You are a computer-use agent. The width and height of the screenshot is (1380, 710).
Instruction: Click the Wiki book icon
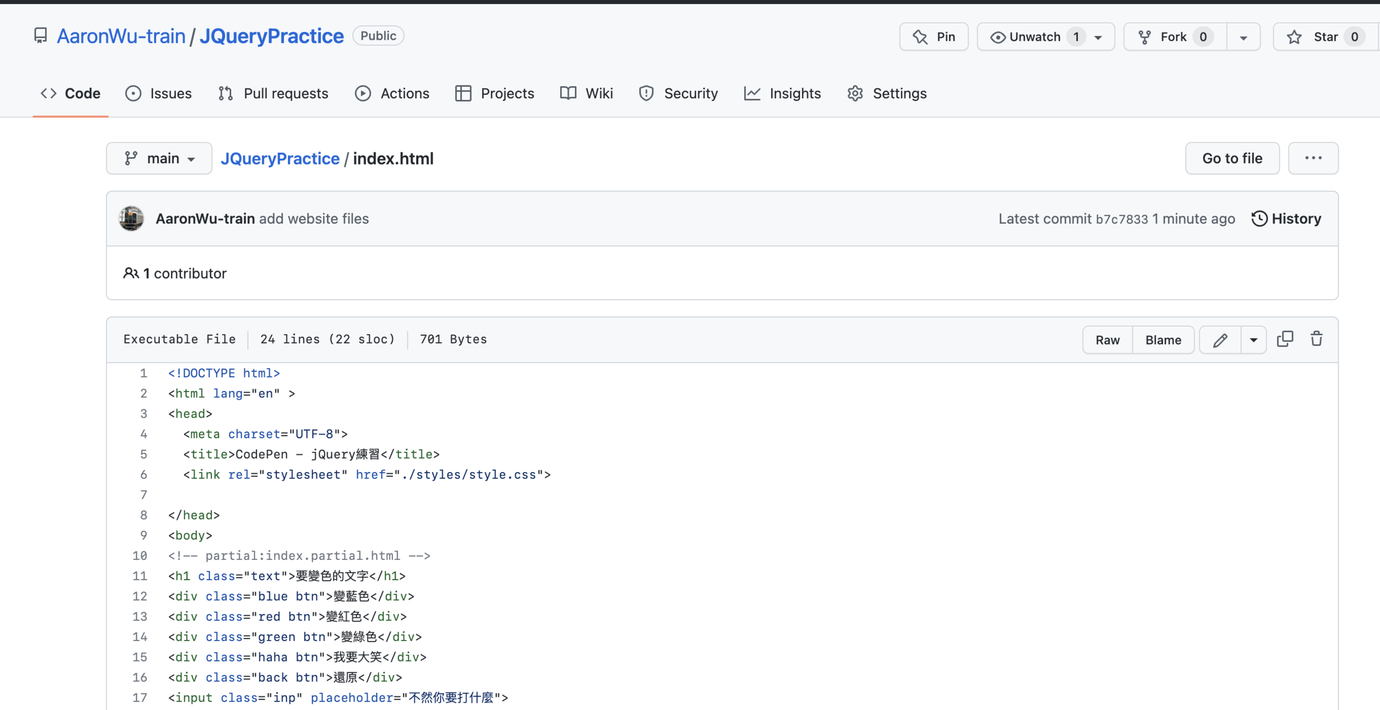tap(568, 93)
